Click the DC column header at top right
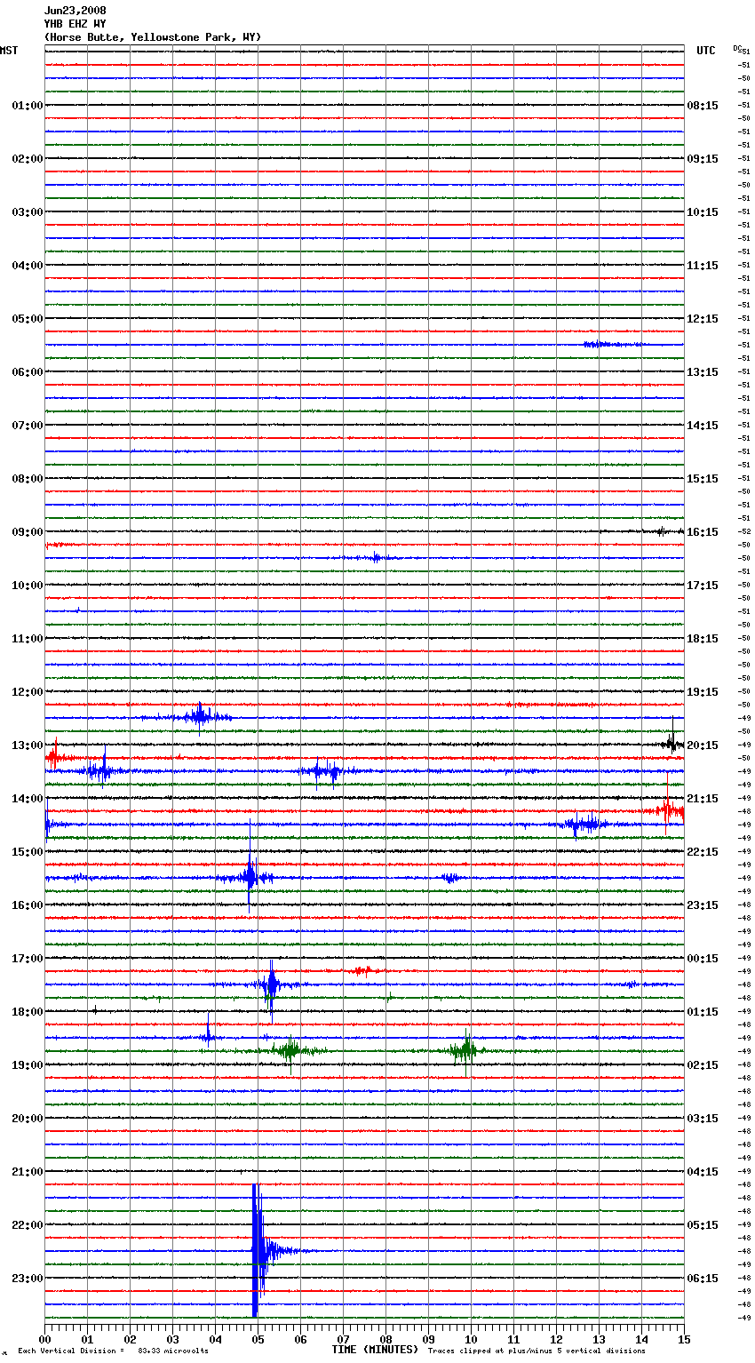 coord(737,48)
